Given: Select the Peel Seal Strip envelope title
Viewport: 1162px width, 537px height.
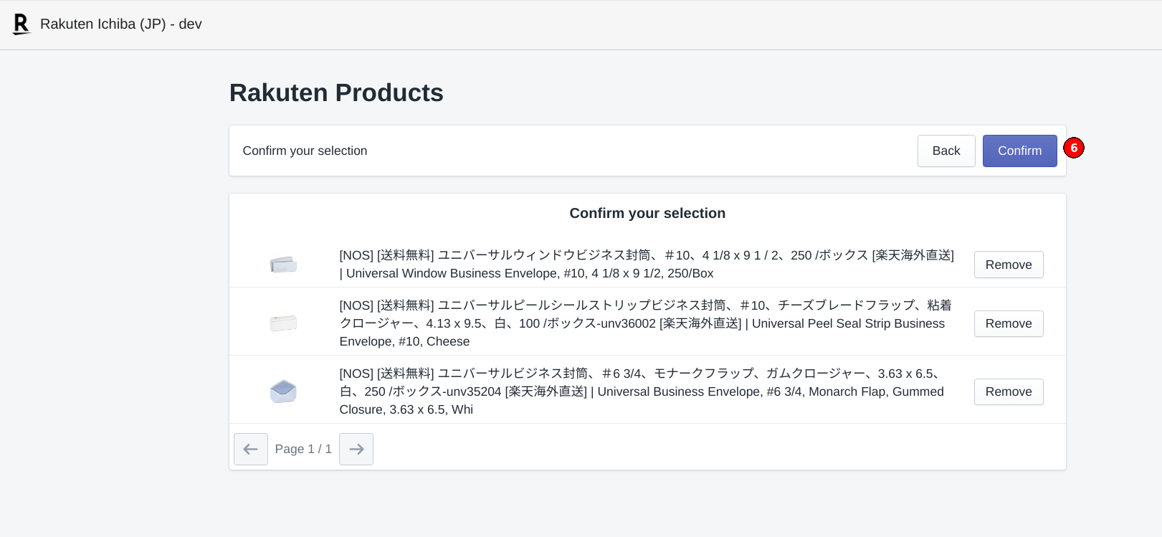Looking at the screenshot, I should [x=646, y=323].
